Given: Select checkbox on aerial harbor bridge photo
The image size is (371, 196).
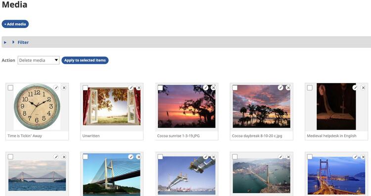Looking at the screenshot, I should coord(235,157).
